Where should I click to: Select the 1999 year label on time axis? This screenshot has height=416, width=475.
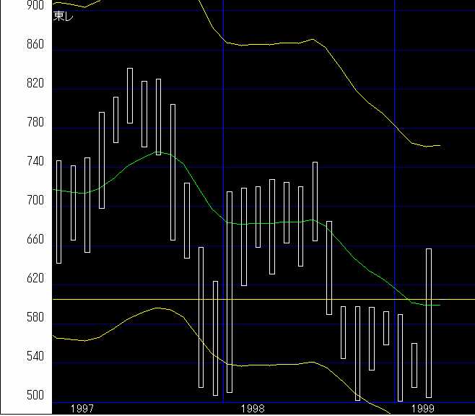point(423,409)
